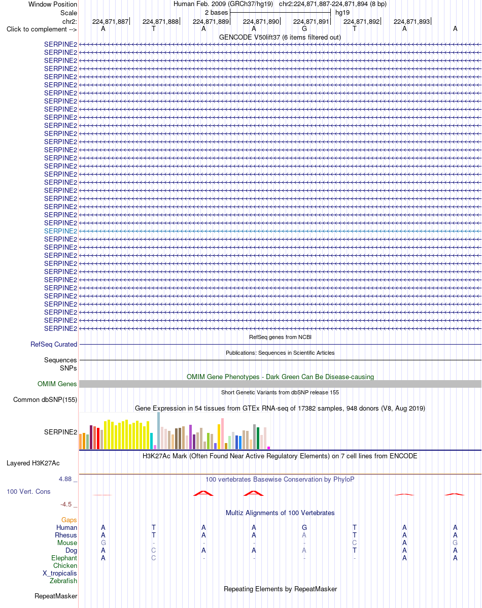The image size is (482, 608).
Task: Click the Dog species label
Action: (72, 551)
